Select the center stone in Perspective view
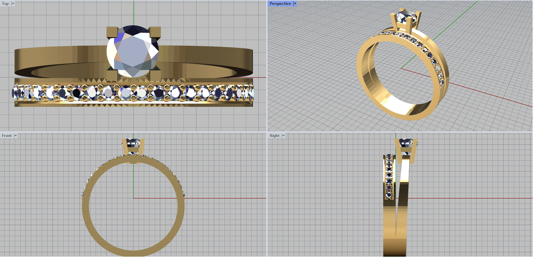 point(406,17)
